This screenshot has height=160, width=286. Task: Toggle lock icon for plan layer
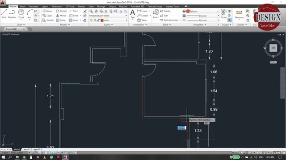(98, 20)
